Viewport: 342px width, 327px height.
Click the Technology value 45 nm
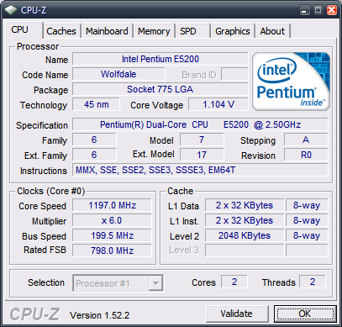click(96, 104)
